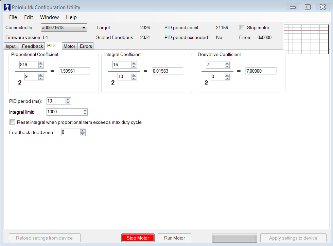The image size is (333, 246).
Task: Toggle the Stop motor checkbox
Action: point(242,27)
